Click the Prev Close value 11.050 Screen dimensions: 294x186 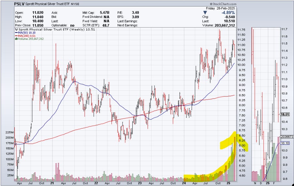pos(38,25)
